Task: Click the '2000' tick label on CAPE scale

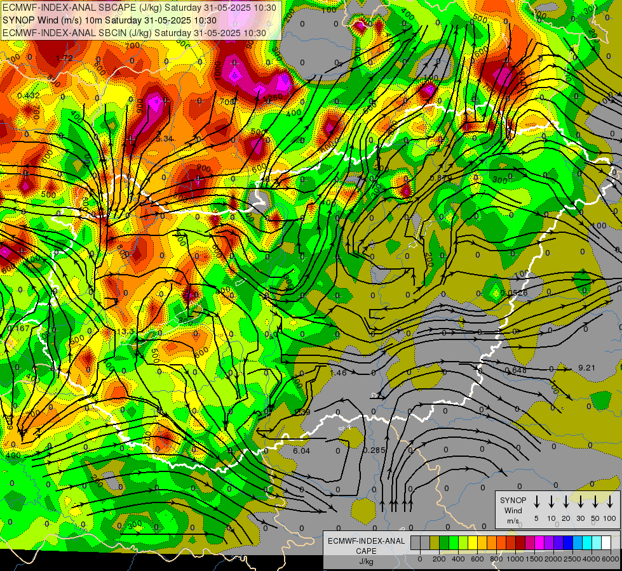Action: pyautogui.click(x=553, y=559)
